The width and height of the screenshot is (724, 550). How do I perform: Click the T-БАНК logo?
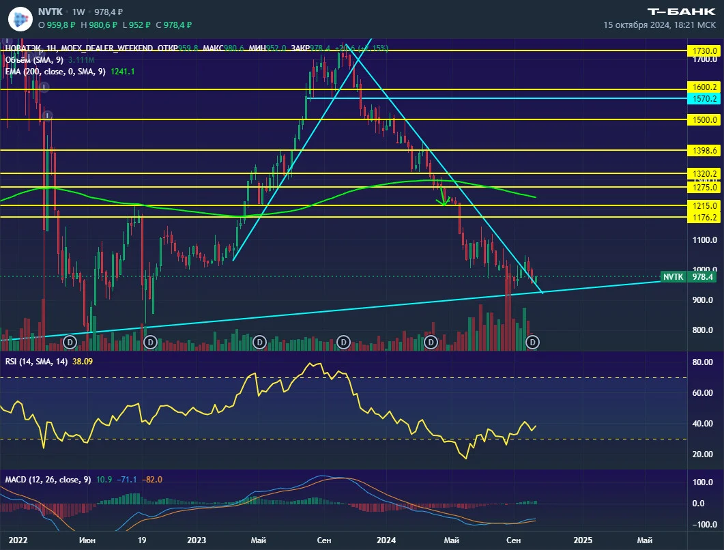click(681, 12)
